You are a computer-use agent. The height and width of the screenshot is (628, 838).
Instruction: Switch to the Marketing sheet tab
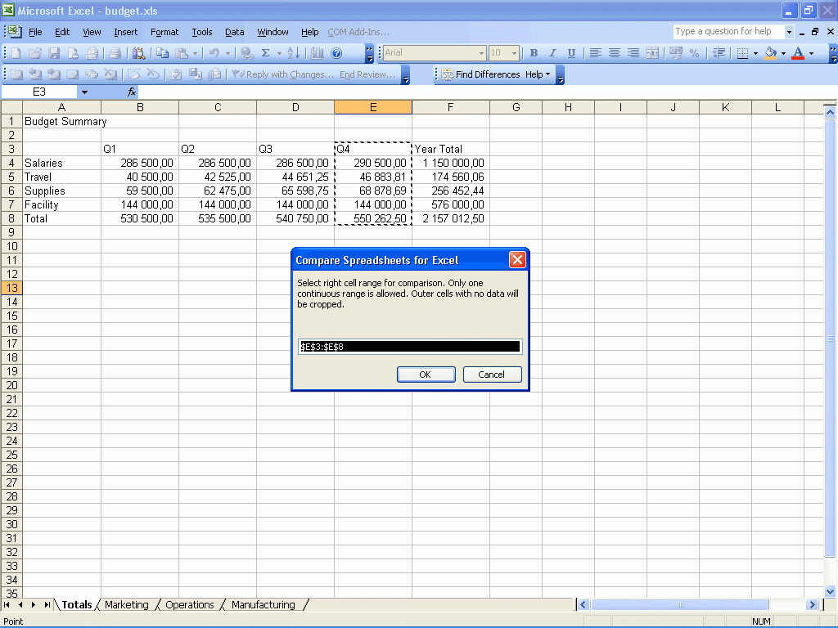pos(127,604)
